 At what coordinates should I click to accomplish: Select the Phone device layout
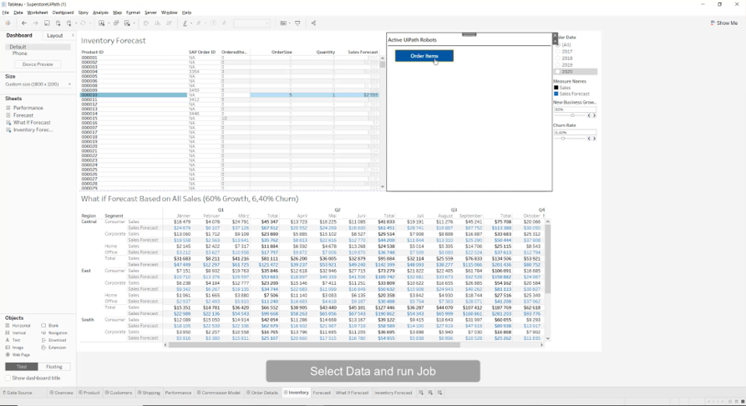(19, 53)
